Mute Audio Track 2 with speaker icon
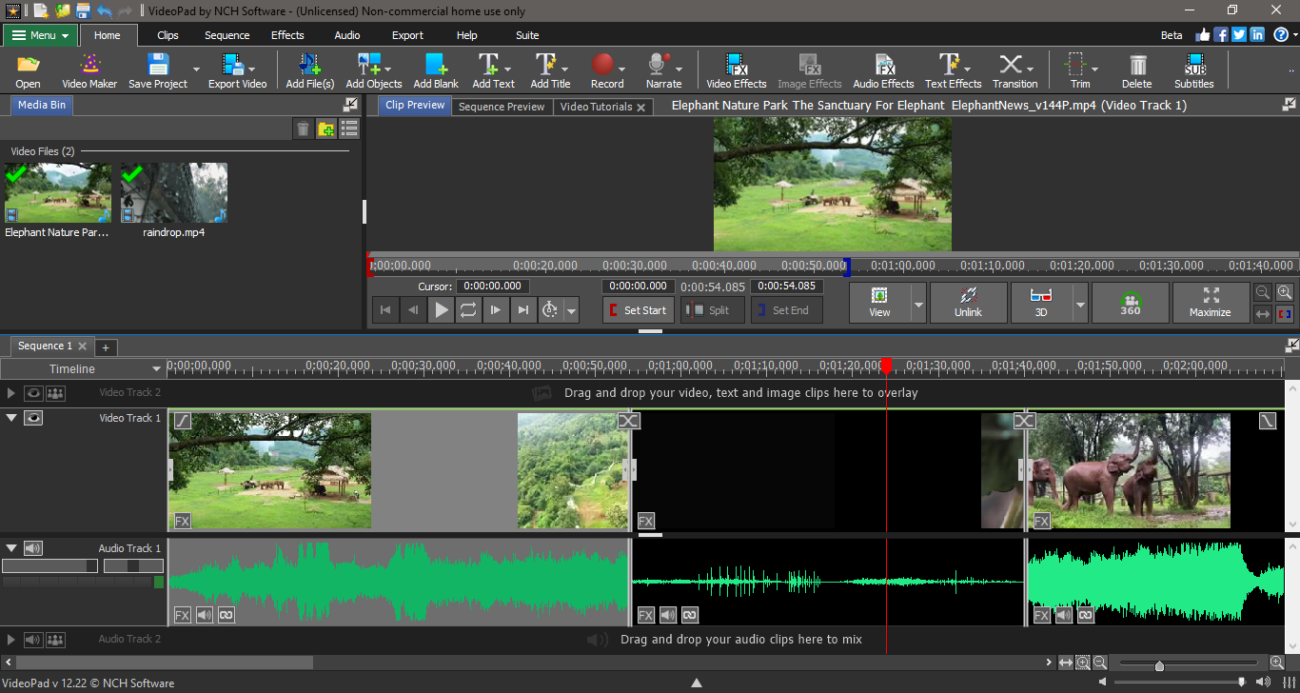 pos(33,640)
